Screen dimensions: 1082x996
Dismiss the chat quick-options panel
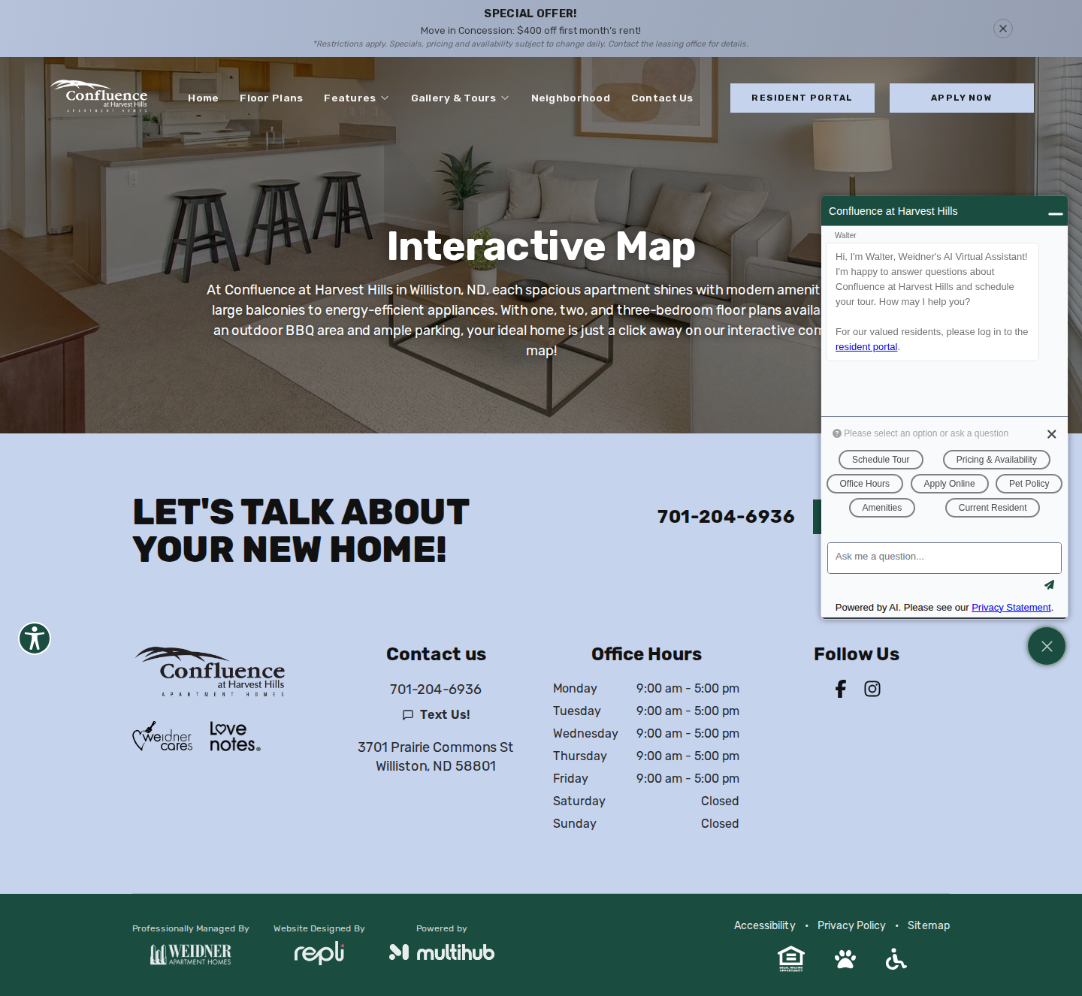(1052, 434)
